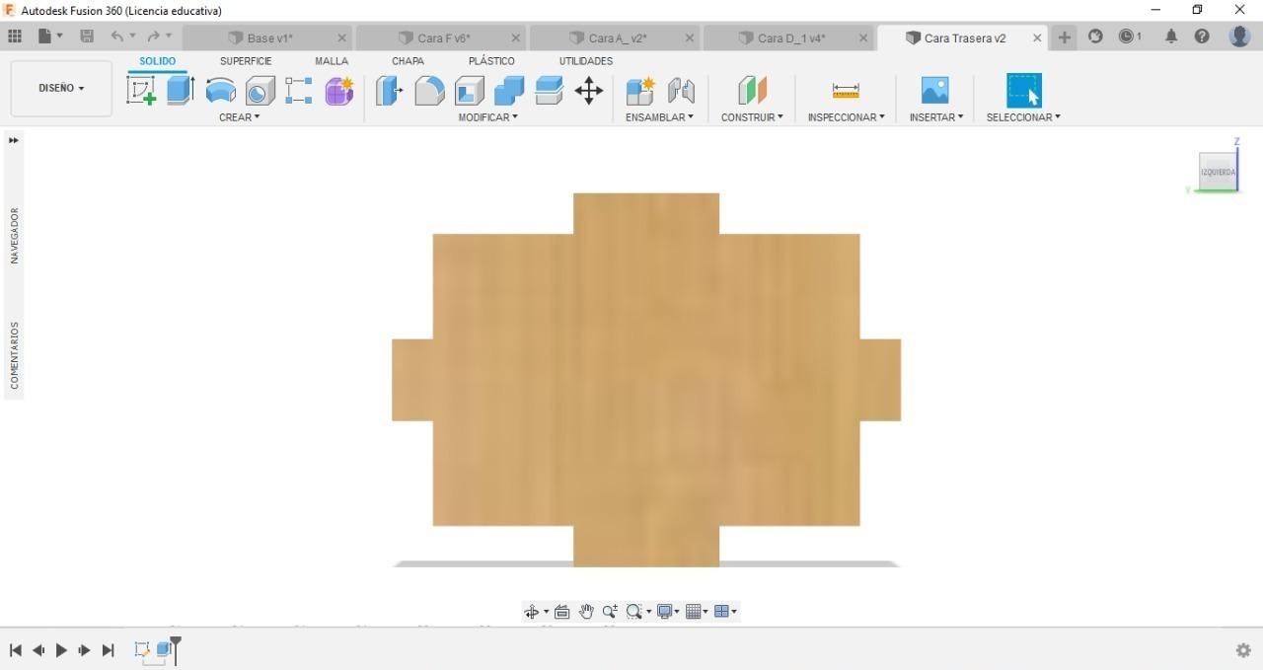Screen dimensions: 1263x670
Task: Open the notifications bell
Action: click(1171, 37)
